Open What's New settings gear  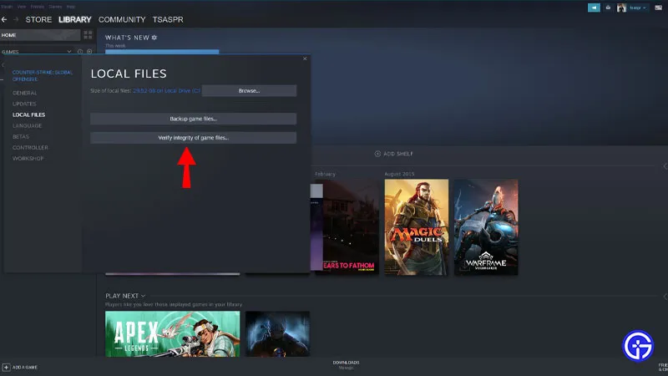[x=154, y=38]
